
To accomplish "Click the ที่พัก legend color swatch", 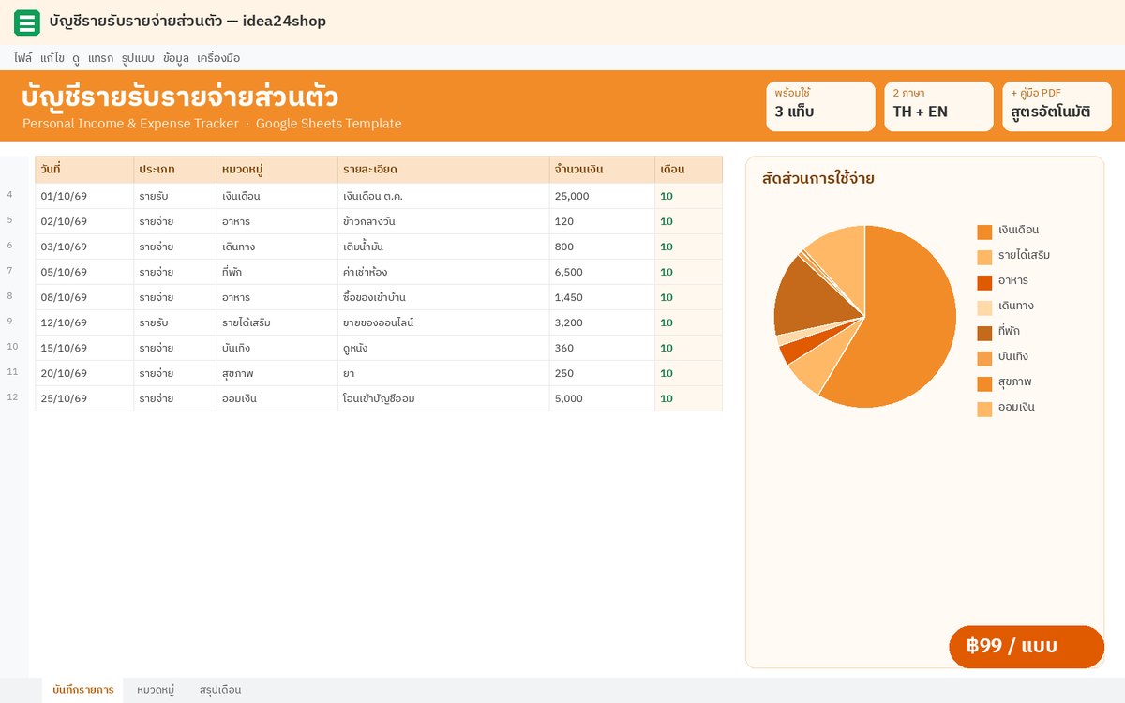I will [984, 333].
